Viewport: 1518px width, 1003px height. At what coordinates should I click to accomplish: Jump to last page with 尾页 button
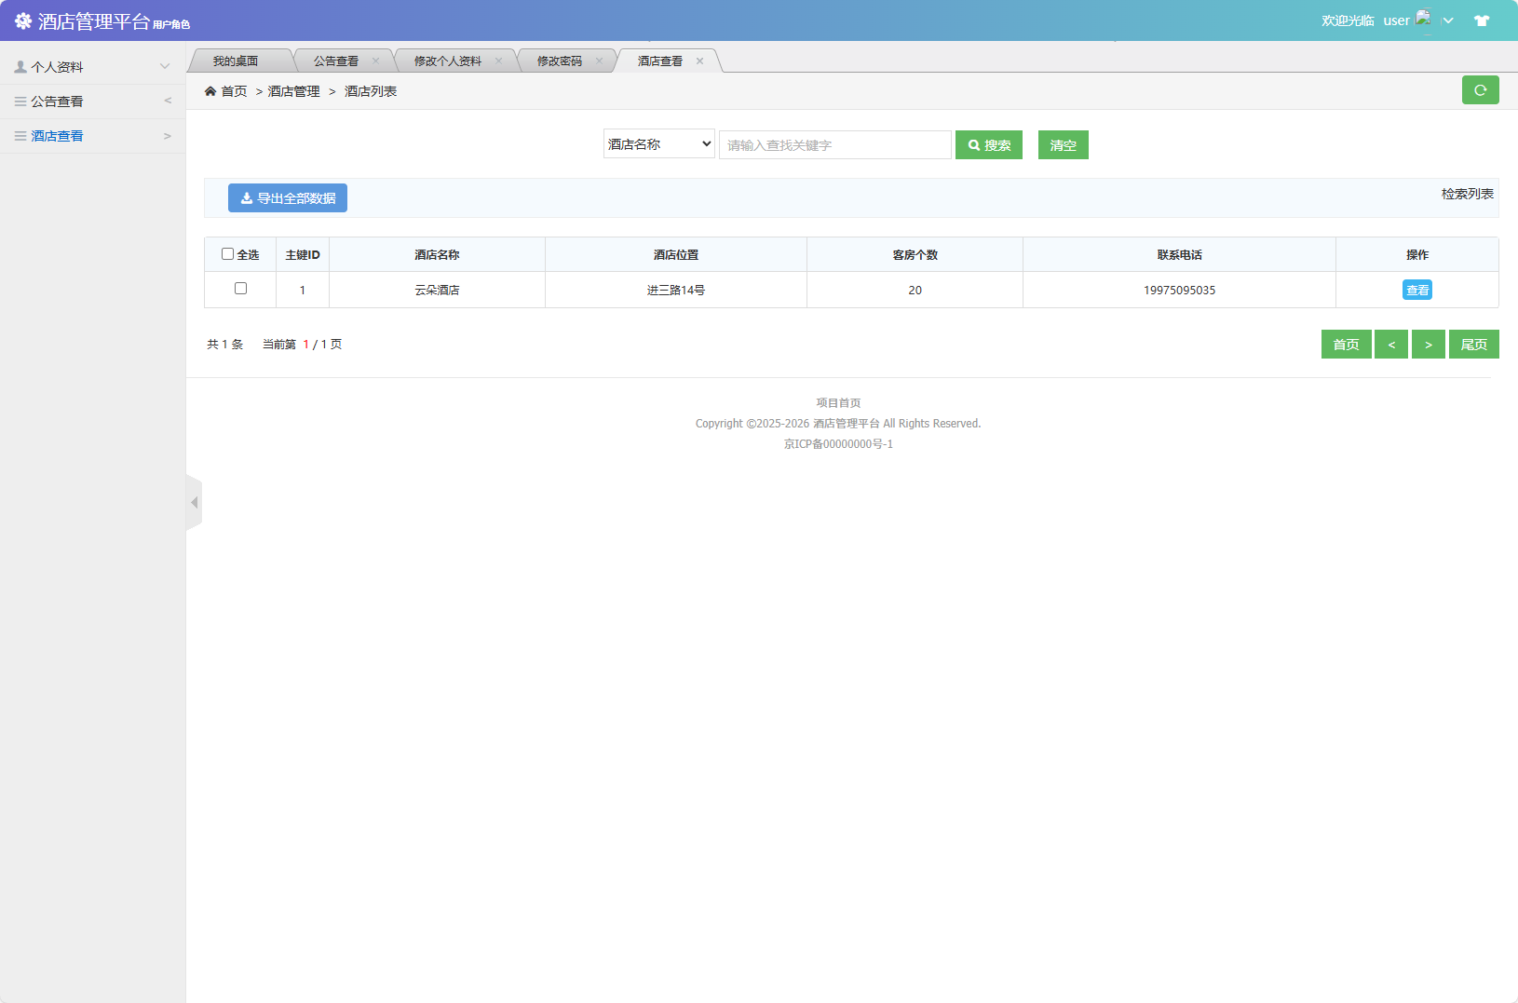point(1474,345)
